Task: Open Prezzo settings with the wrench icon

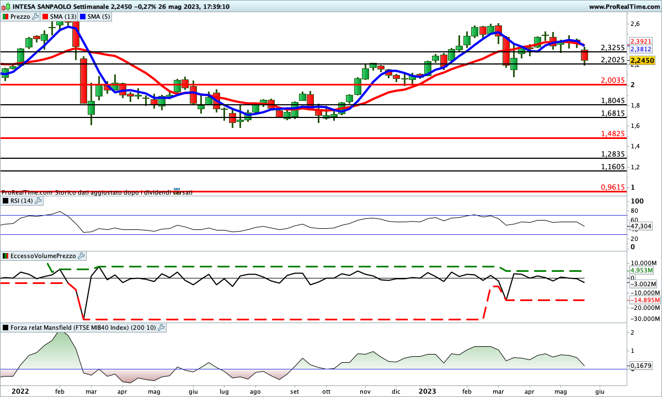Action: tap(36, 17)
